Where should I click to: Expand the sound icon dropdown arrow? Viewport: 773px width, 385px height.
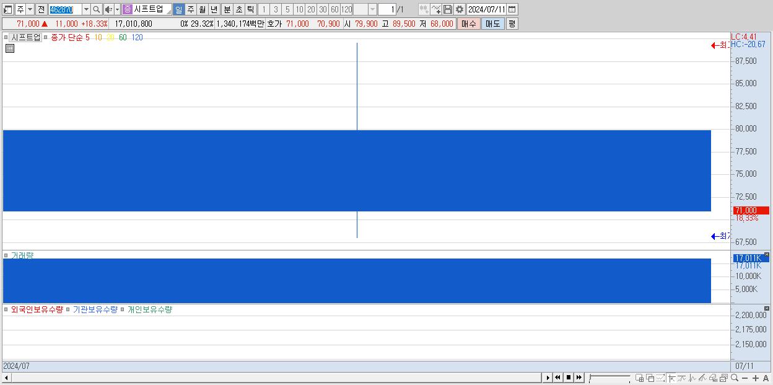click(x=118, y=9)
